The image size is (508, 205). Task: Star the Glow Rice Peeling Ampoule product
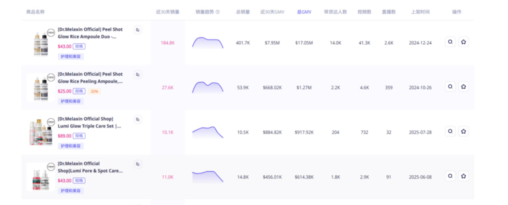pyautogui.click(x=463, y=87)
